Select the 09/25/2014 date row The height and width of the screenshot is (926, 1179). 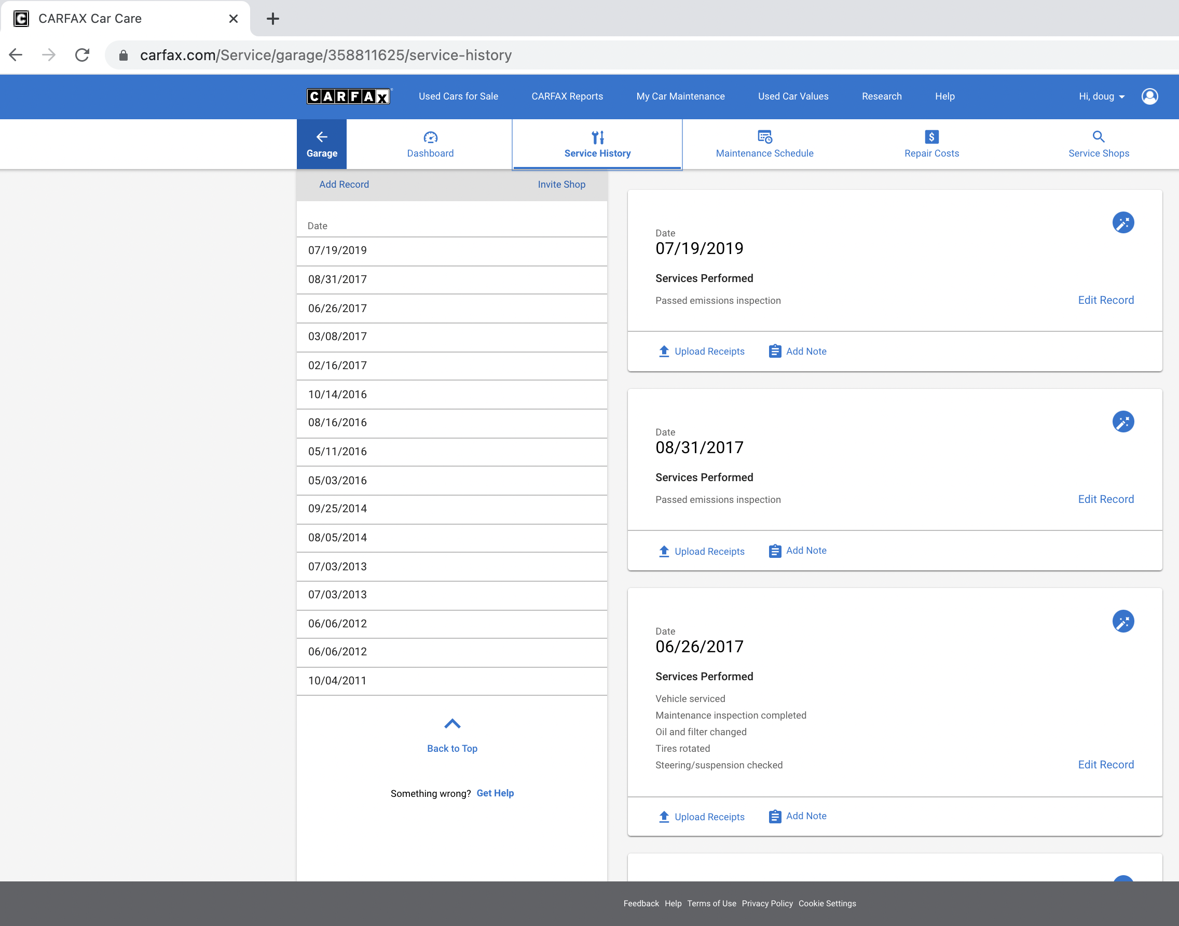[x=451, y=510]
